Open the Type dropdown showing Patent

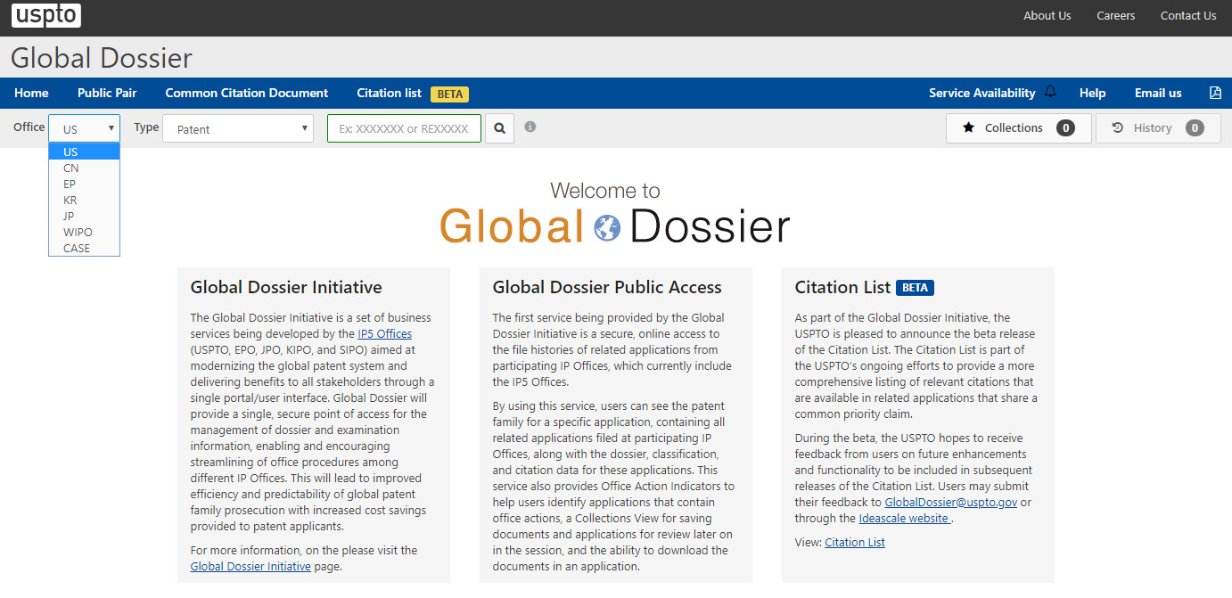pos(238,128)
